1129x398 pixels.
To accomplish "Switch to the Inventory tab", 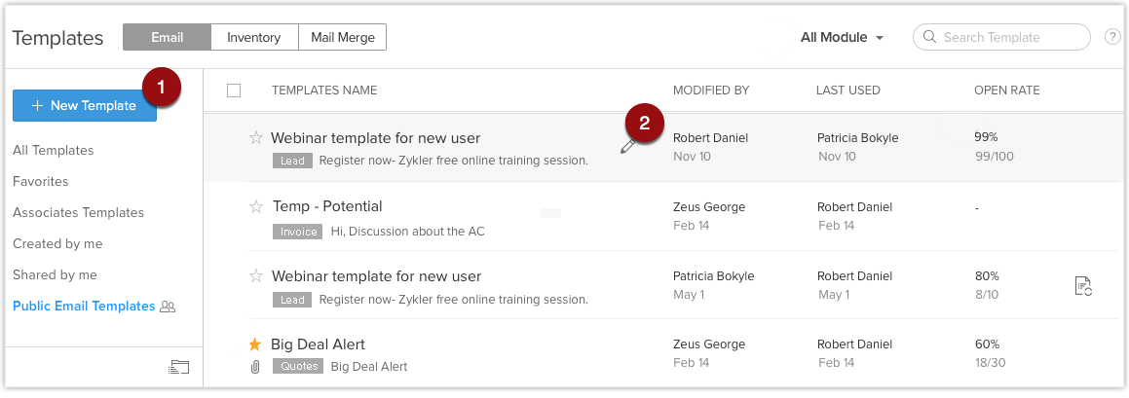I will (x=254, y=38).
